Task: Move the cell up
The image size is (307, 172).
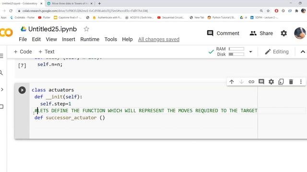Action: pyautogui.click(x=232, y=82)
